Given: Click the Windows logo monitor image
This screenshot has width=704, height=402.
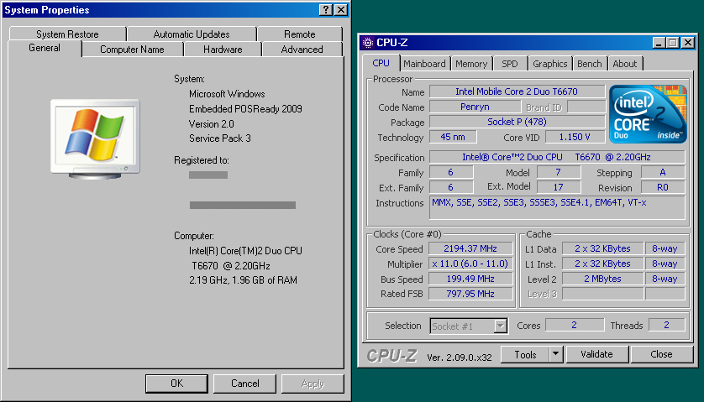Looking at the screenshot, I should click(95, 138).
